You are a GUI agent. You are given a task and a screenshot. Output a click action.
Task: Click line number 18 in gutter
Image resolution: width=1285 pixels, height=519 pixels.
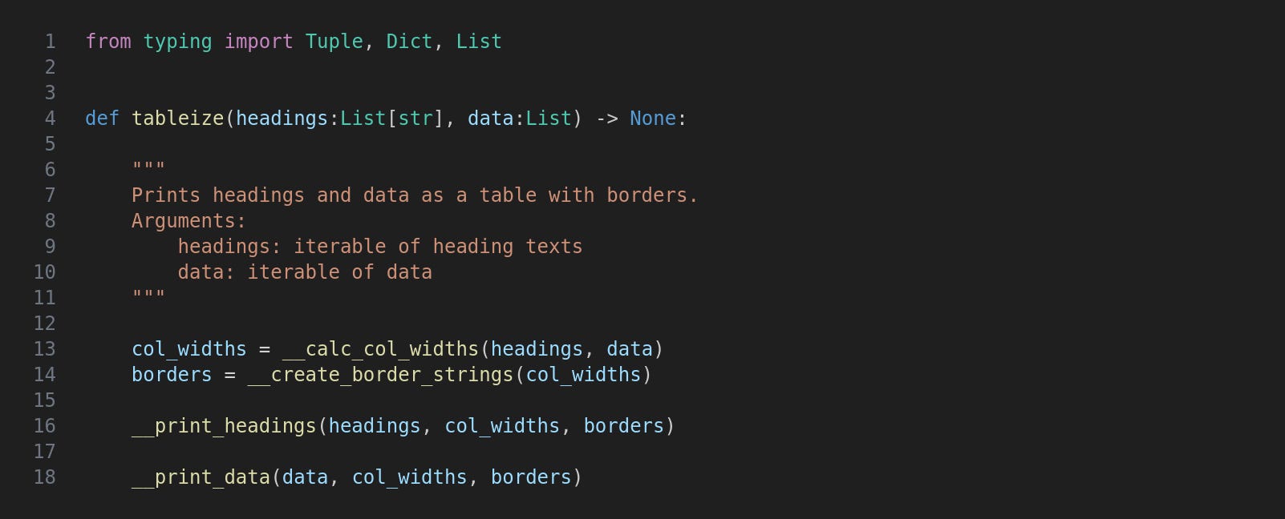pyautogui.click(x=44, y=477)
